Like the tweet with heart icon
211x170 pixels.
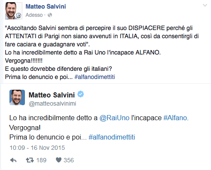[58, 160]
